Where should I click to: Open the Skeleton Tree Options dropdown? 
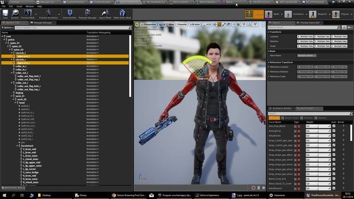(7, 28)
